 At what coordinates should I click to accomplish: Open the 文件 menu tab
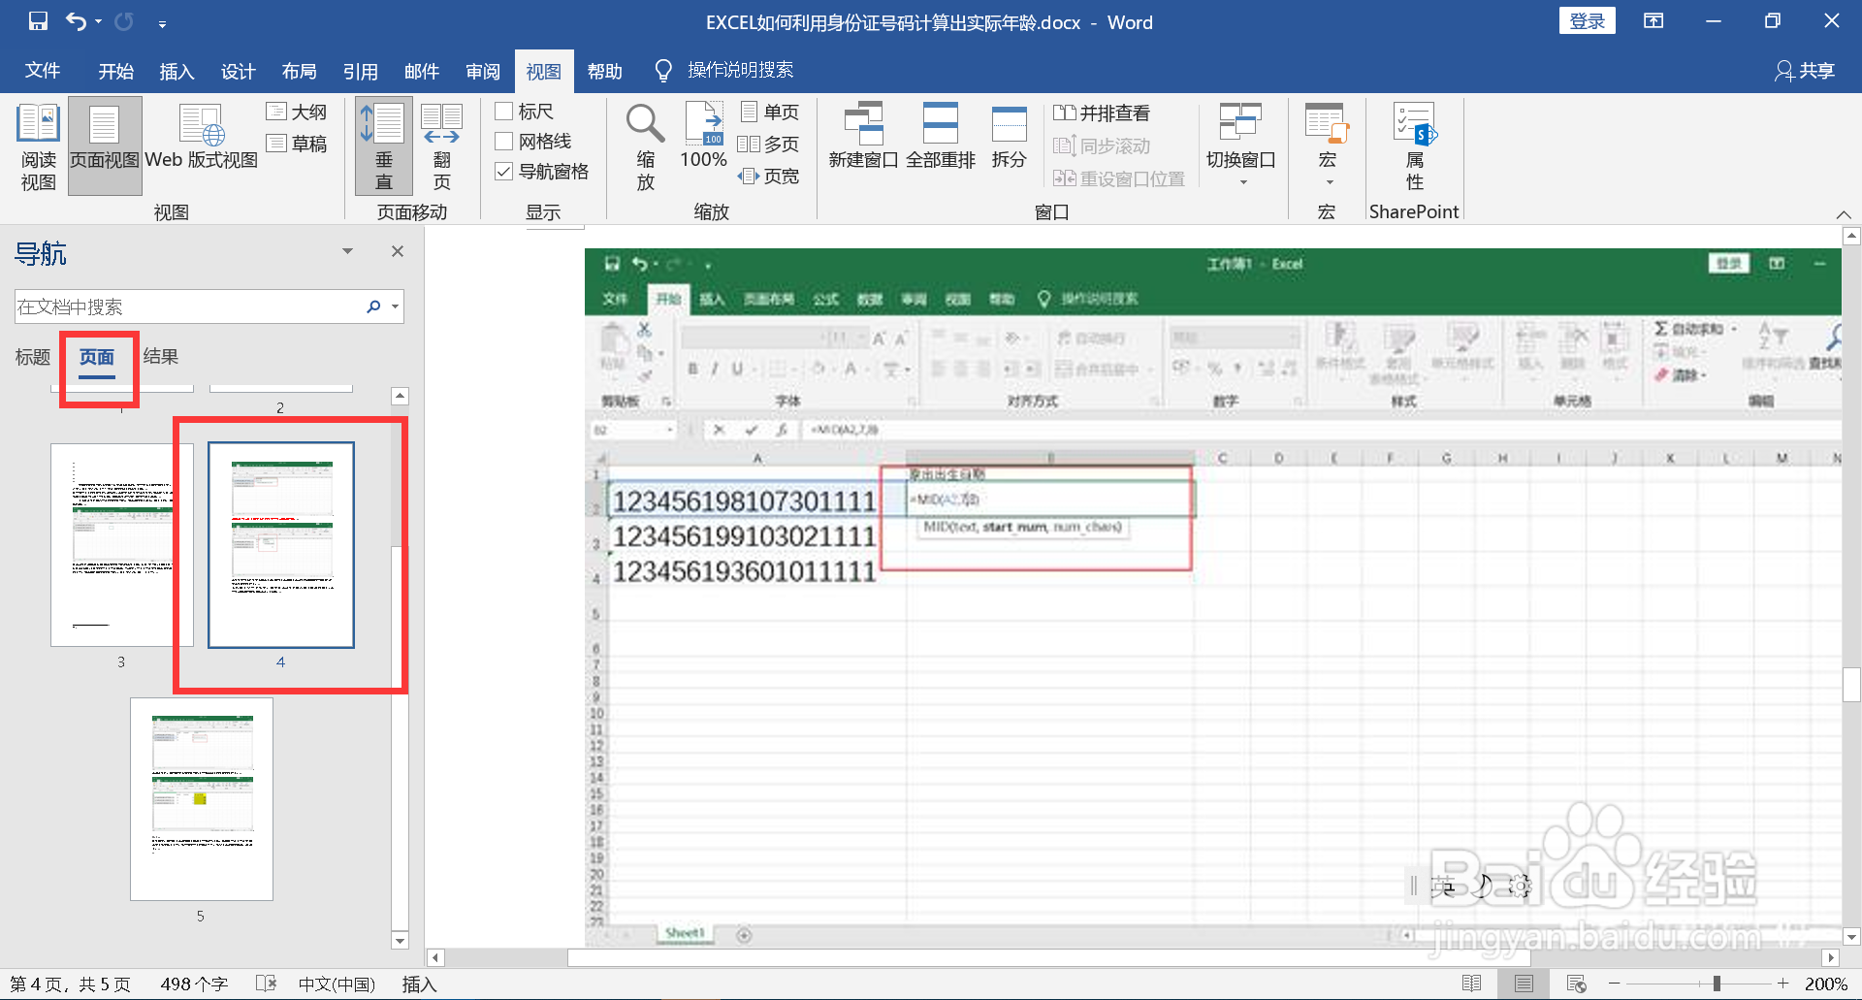pyautogui.click(x=43, y=71)
